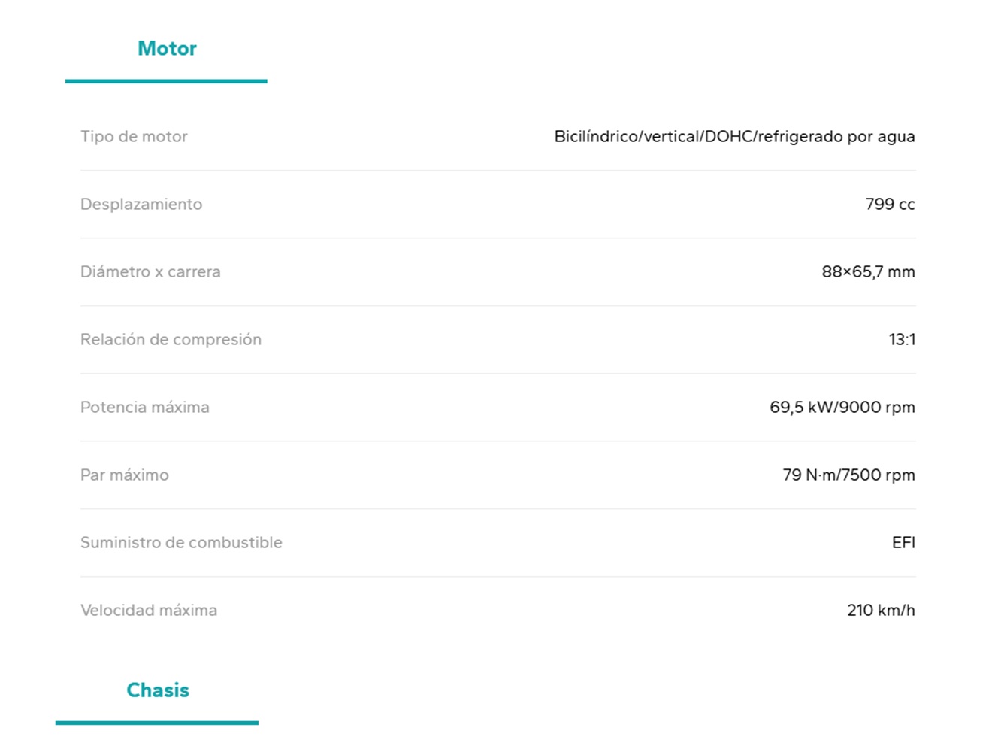
Task: Click the teal underline beneath Chasis
Action: (157, 723)
